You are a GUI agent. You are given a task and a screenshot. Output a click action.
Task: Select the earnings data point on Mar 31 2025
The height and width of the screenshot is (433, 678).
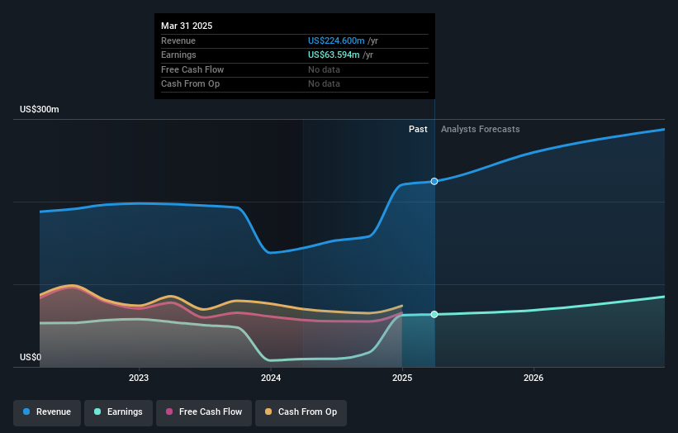[x=434, y=315]
